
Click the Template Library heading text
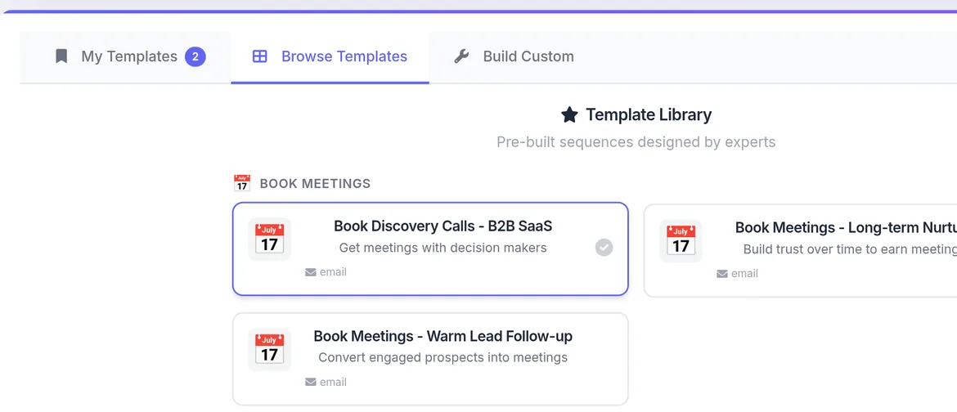649,115
